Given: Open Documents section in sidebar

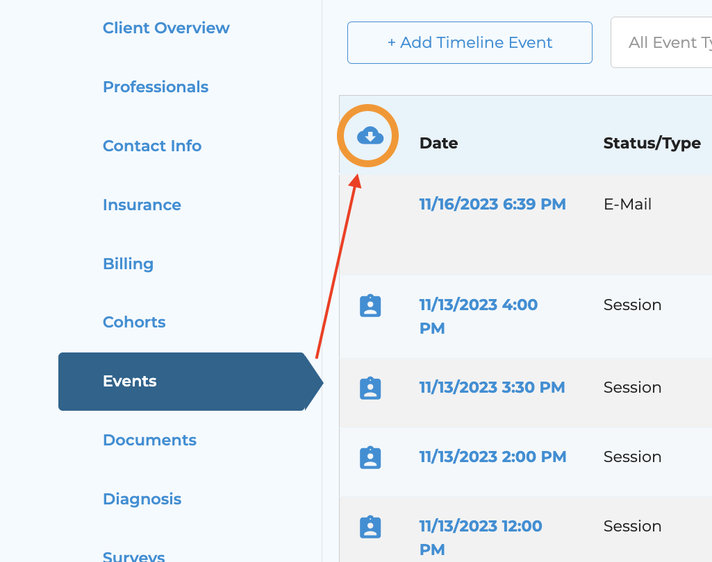Looking at the screenshot, I should point(149,440).
